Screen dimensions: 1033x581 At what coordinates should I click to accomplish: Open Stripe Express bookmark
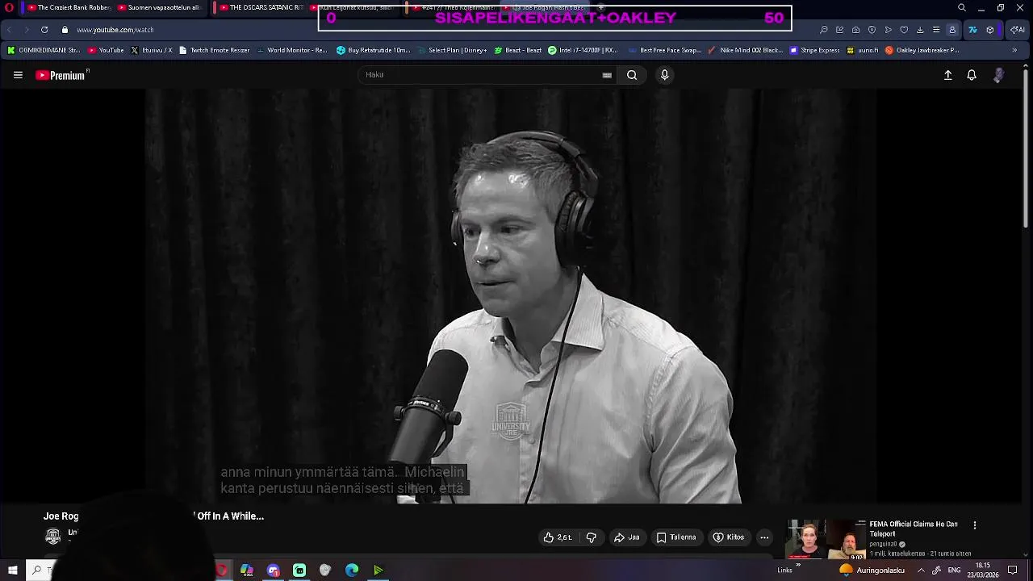(x=815, y=50)
